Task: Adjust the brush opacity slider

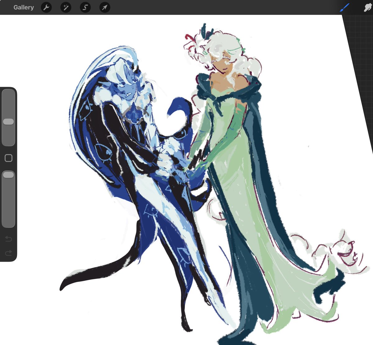Action: click(x=8, y=199)
